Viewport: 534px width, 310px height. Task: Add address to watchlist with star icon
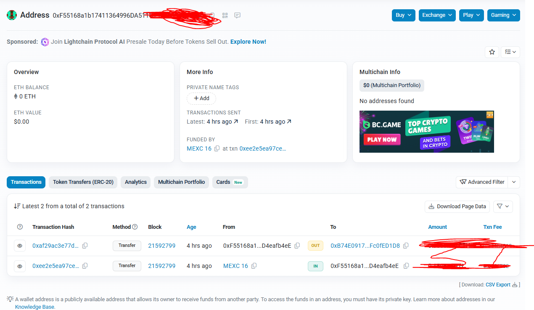[492, 52]
